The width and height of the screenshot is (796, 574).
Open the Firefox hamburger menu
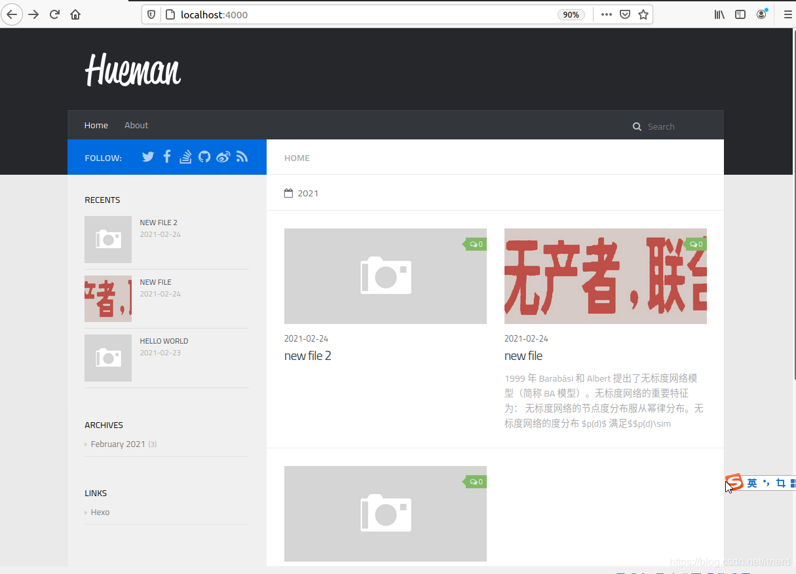click(x=787, y=14)
